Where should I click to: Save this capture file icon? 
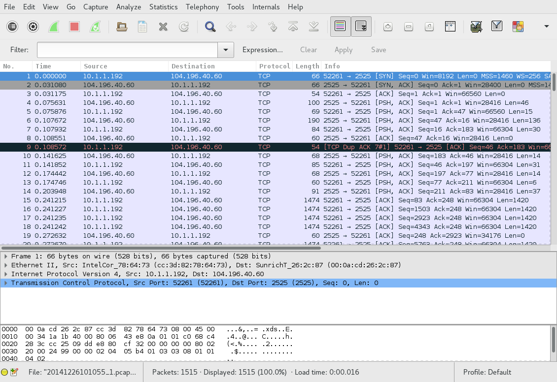click(142, 27)
